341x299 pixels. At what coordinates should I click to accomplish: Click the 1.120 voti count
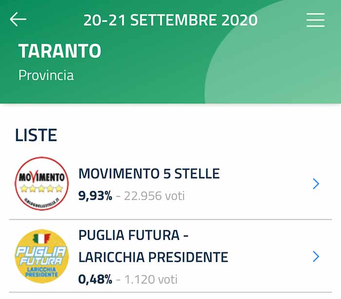151,279
